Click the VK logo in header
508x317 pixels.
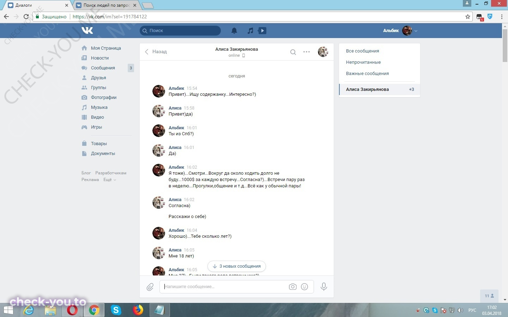[87, 30]
